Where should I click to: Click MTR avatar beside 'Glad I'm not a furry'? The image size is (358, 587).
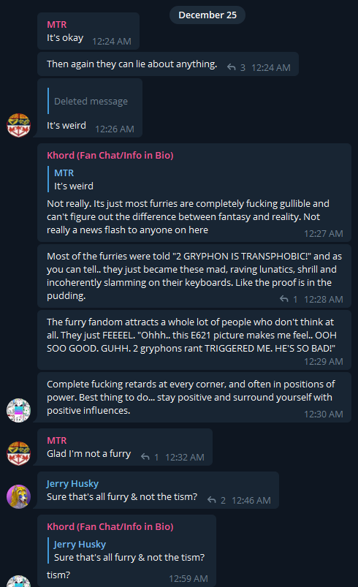(x=18, y=453)
